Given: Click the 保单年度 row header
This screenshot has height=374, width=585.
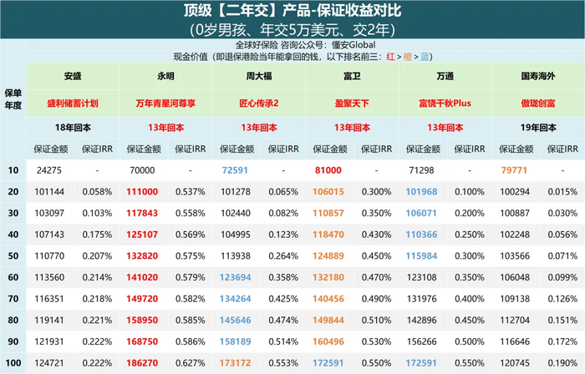Looking at the screenshot, I should click(x=13, y=99).
